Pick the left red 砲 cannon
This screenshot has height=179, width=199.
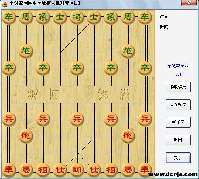point(26,136)
